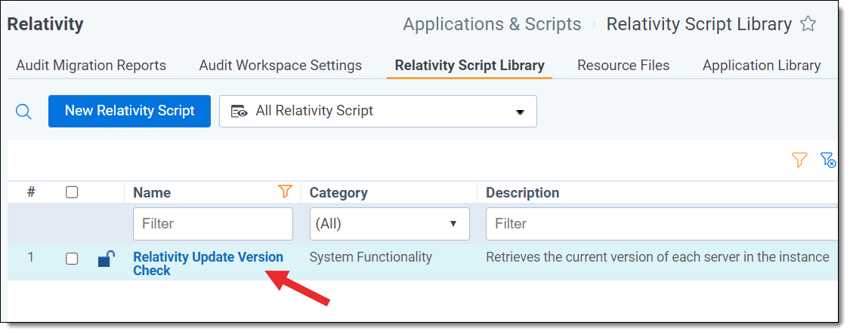850x334 pixels.
Task: Click the Name filter text field
Action: pos(212,224)
